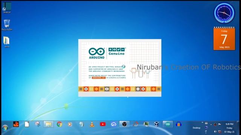Open the File Explorer taskbar button
The height and width of the screenshot is (135, 241).
[x=49, y=124]
